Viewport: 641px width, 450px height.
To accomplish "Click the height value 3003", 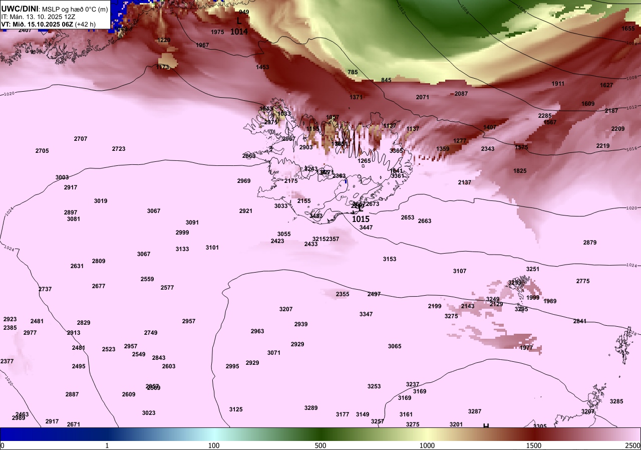I will pyautogui.click(x=62, y=177).
